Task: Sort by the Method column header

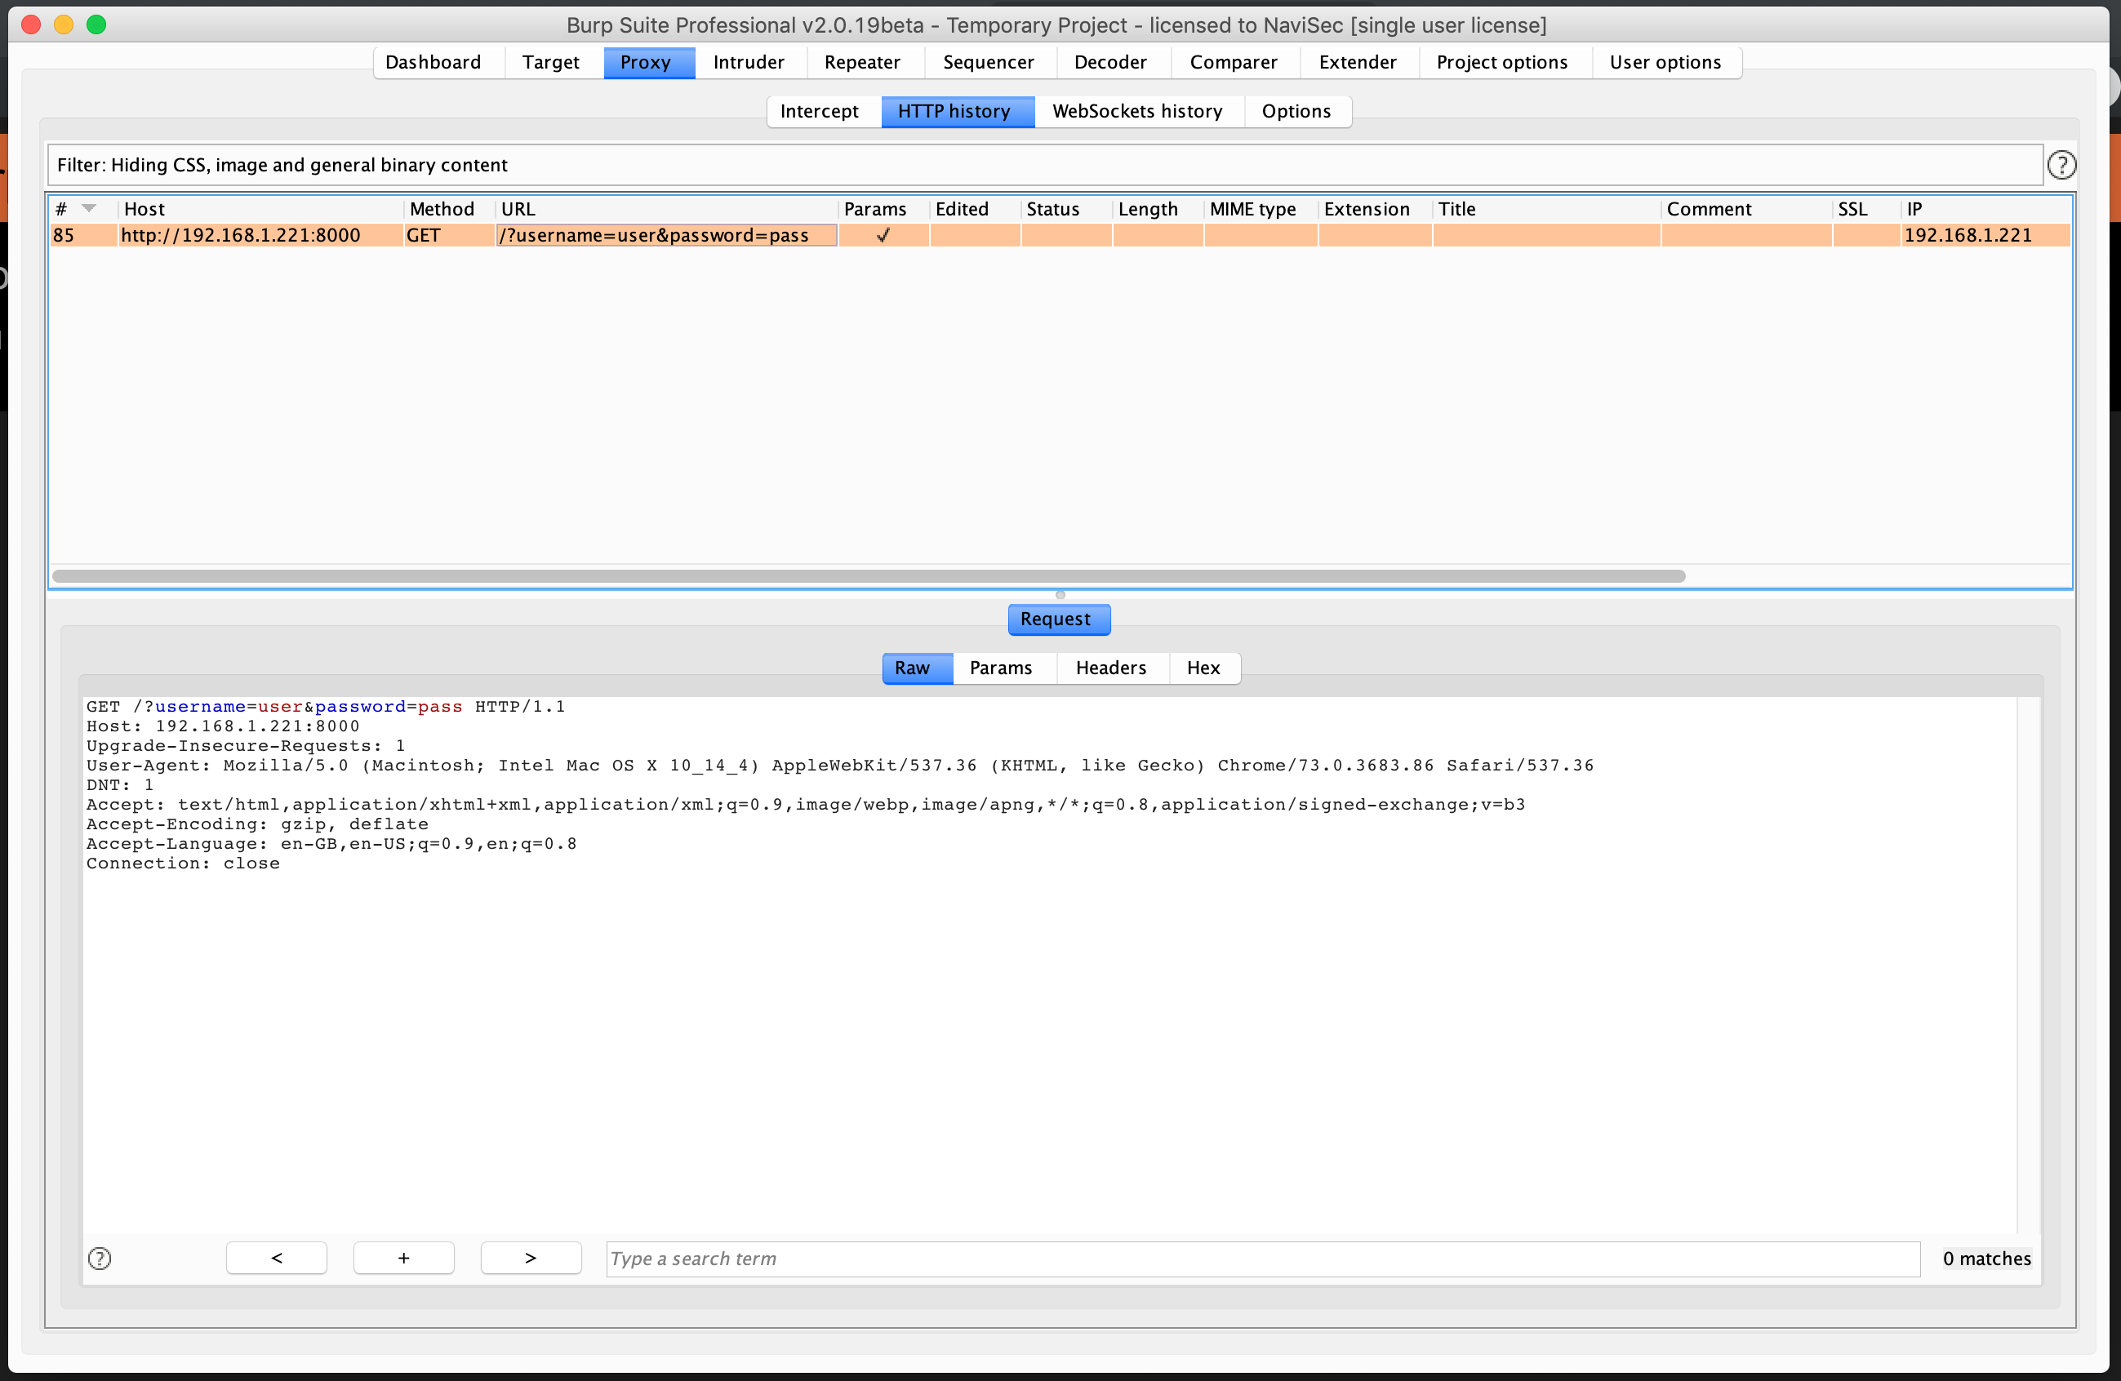Action: (x=449, y=210)
